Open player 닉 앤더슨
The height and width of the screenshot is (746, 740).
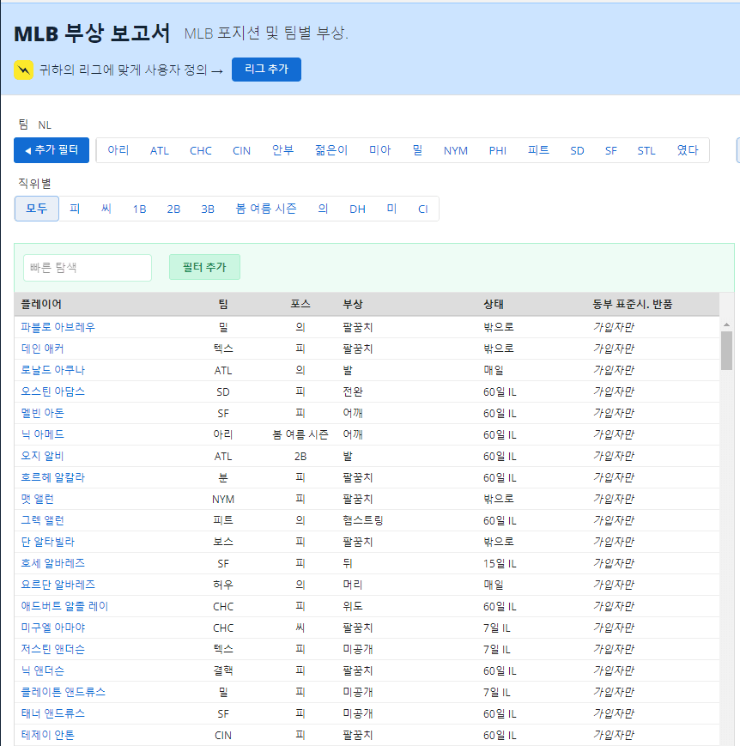coord(42,670)
